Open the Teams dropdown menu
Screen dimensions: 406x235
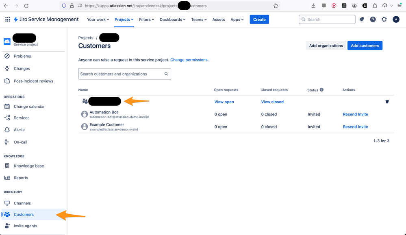point(198,19)
